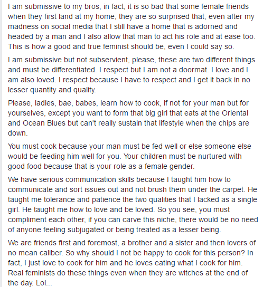
Task: Click the paragraph starting "I am submissive to my bros"
Action: pos(131,26)
